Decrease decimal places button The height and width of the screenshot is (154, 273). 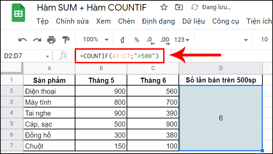150,40
